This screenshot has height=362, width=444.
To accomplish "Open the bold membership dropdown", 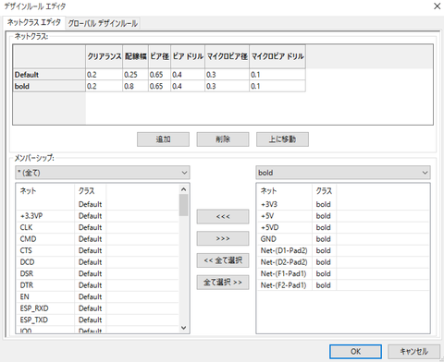I will tap(343, 173).
